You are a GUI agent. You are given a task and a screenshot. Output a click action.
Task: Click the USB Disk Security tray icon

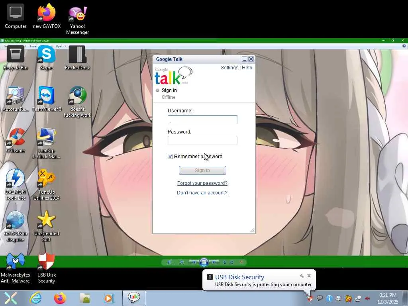click(310, 298)
